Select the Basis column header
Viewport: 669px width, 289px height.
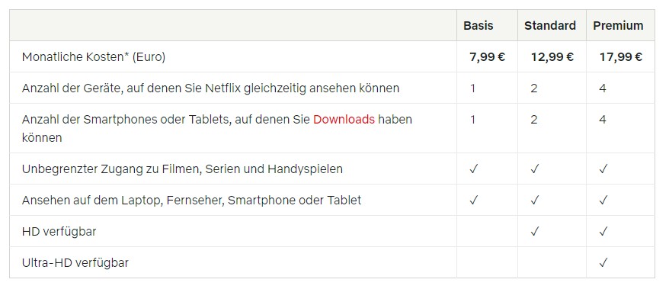click(x=479, y=26)
